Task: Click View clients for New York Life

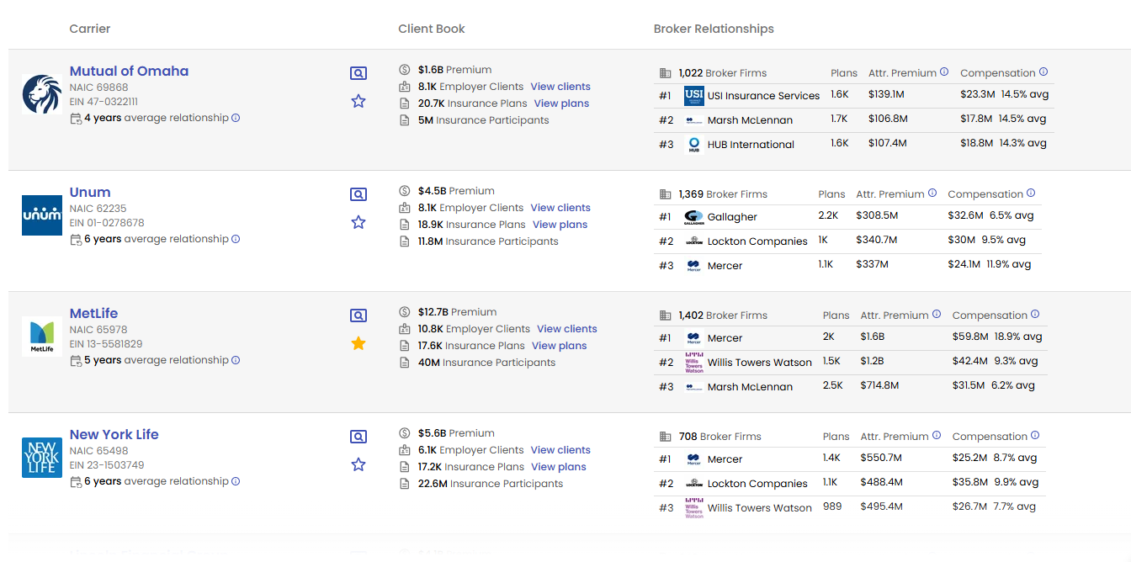Action: (x=560, y=450)
